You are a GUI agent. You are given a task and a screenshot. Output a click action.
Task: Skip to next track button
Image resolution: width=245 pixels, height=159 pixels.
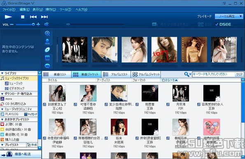(x=44, y=17)
